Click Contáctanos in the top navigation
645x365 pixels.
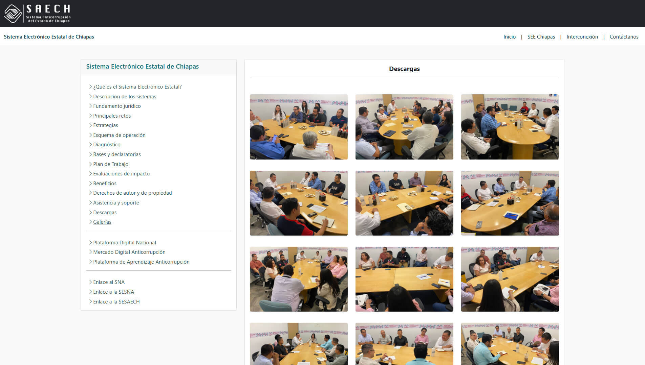tap(624, 37)
